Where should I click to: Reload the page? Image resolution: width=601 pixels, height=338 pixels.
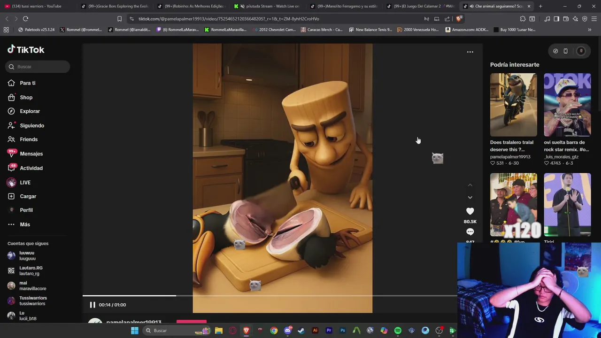pos(25,19)
